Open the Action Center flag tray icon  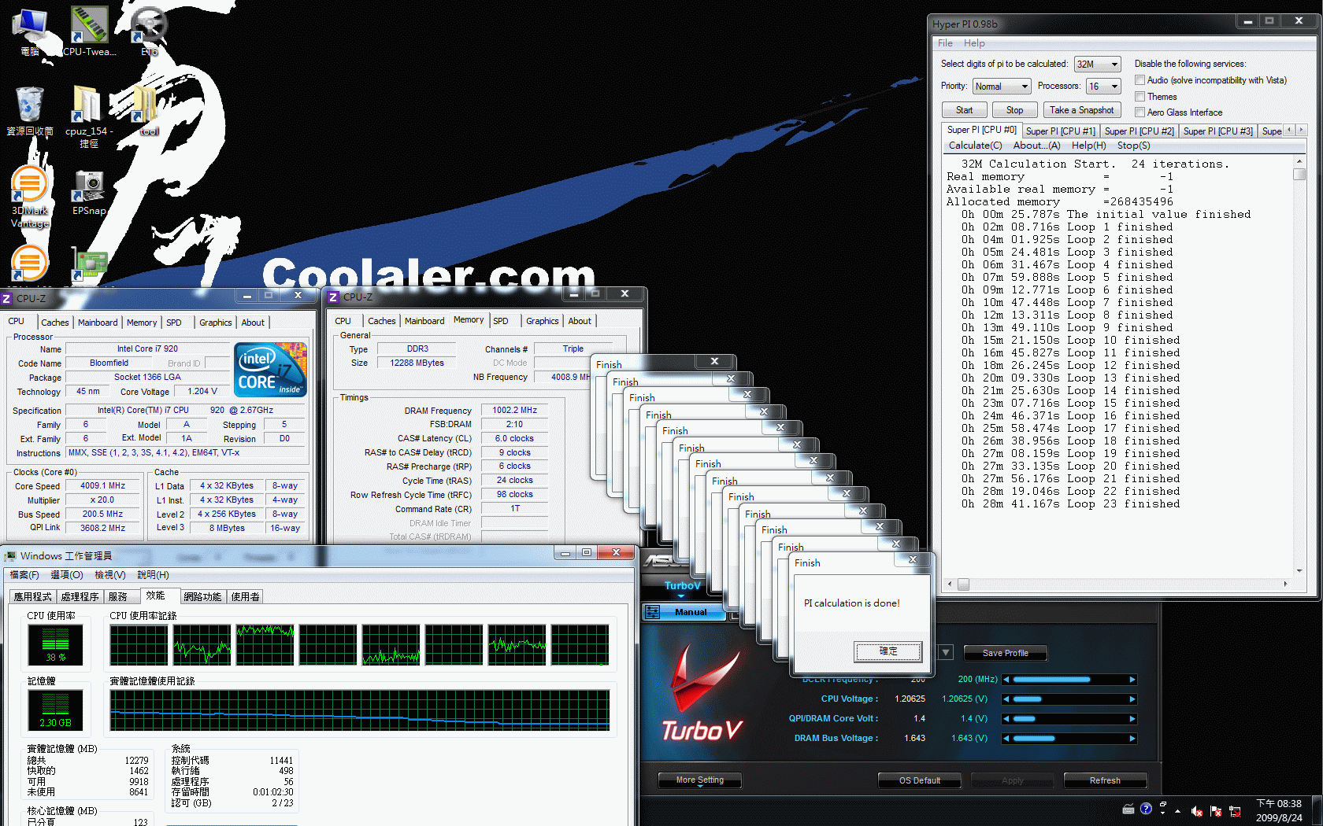pos(1216,811)
